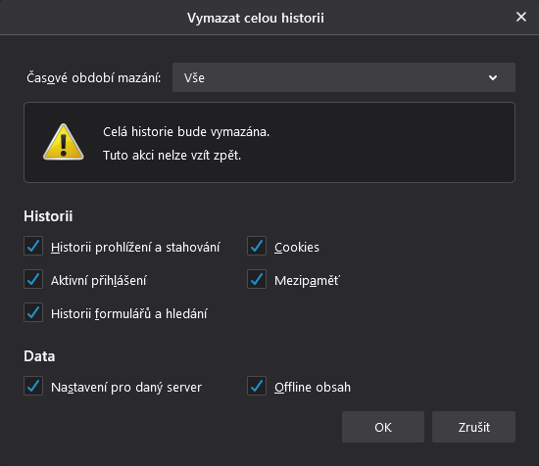Image resolution: width=539 pixels, height=466 pixels.
Task: Uncheck "Historii prohlížení a stahování" checkbox
Action: pos(33,246)
